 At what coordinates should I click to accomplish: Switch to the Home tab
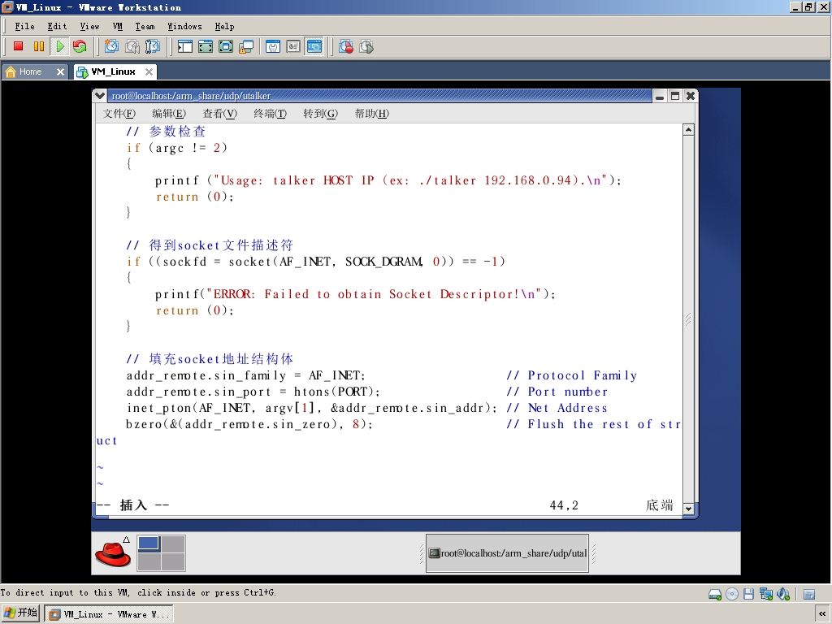[x=30, y=71]
